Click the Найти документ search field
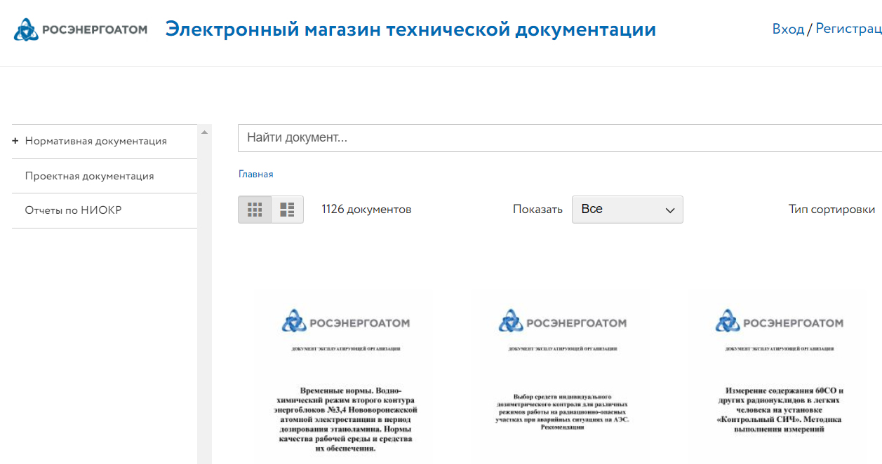The width and height of the screenshot is (882, 464). click(x=560, y=138)
